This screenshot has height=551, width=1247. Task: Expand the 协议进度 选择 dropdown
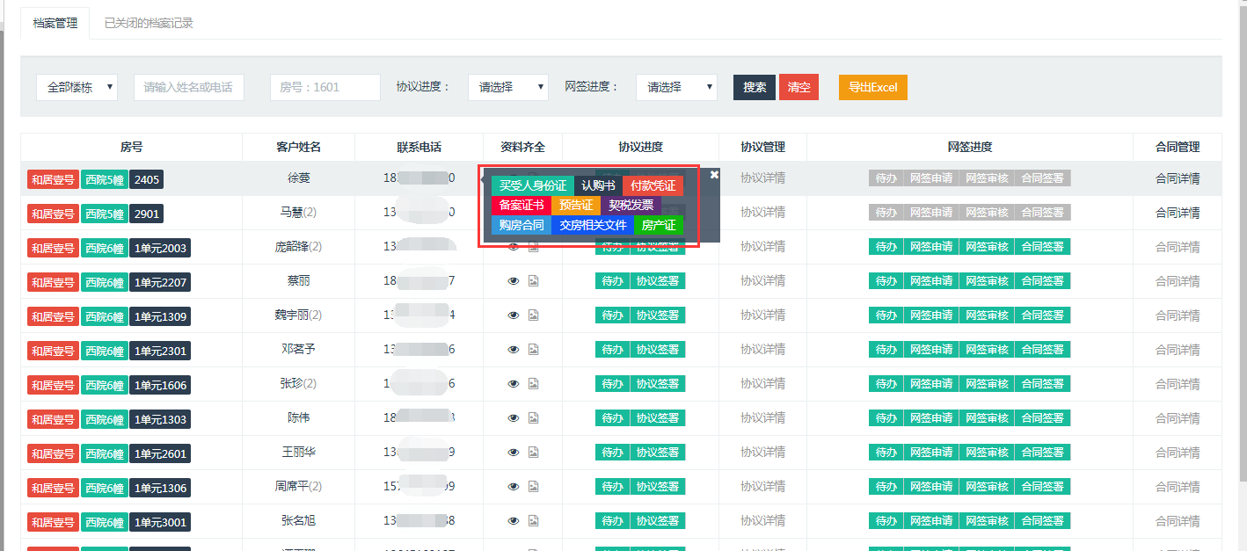click(x=508, y=87)
